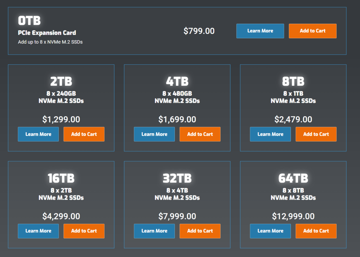This screenshot has width=360, height=257.
Task: Click the 0TB heading in the top card
Action: click(29, 21)
